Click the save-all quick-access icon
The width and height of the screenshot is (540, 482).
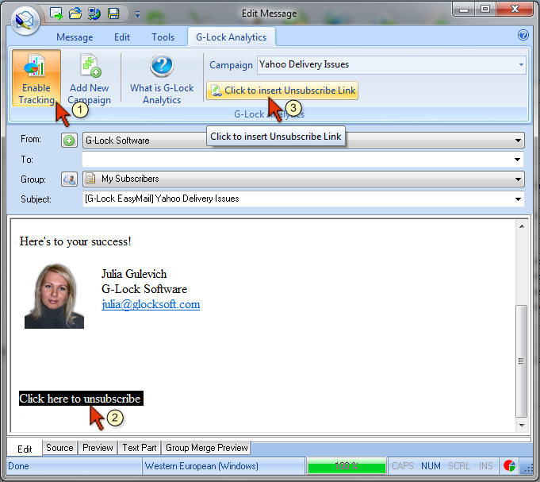pyautogui.click(x=94, y=13)
